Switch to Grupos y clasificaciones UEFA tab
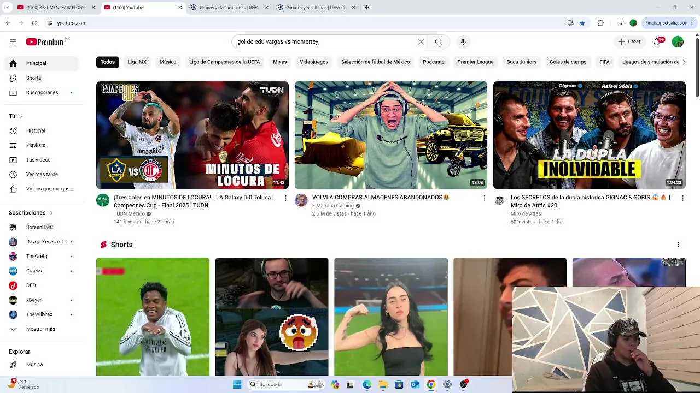 [x=229, y=8]
